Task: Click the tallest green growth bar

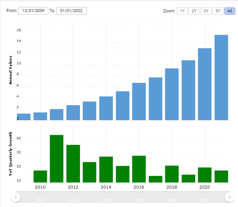Action: coord(57,159)
